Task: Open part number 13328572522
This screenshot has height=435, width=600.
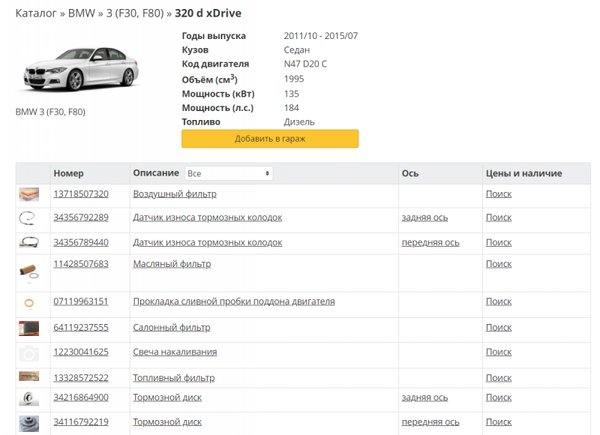Action: click(x=81, y=378)
